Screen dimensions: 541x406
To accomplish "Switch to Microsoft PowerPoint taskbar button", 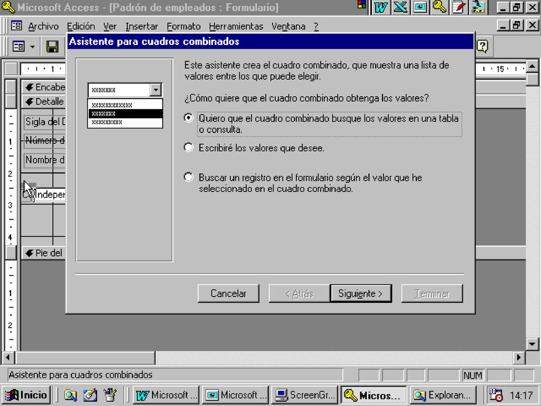I will coord(236,395).
